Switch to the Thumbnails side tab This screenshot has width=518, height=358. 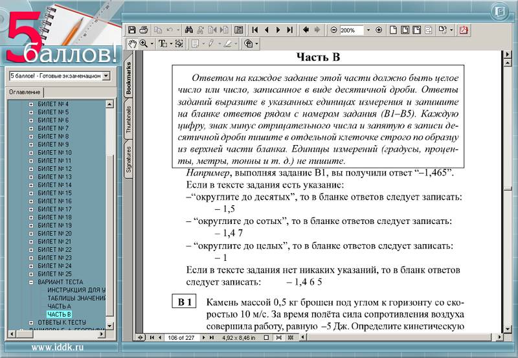128,119
